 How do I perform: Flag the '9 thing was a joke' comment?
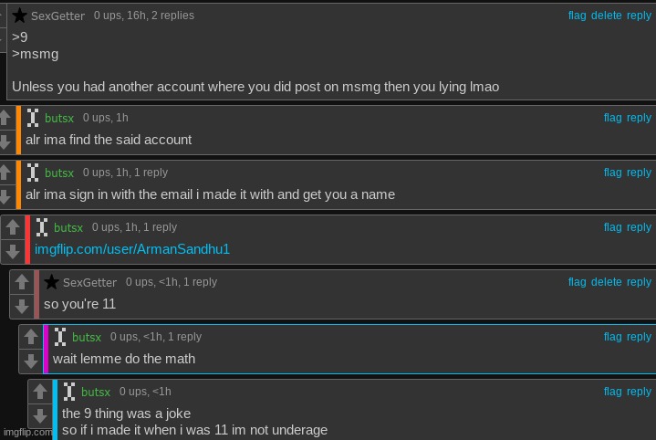(612, 392)
